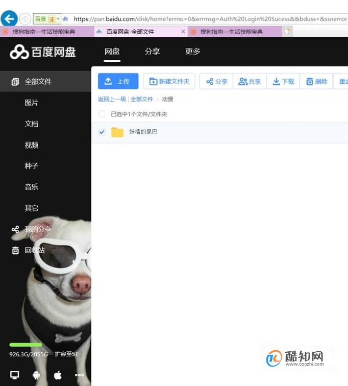Open the 其它 category in sidebar
The width and height of the screenshot is (348, 386).
click(32, 208)
